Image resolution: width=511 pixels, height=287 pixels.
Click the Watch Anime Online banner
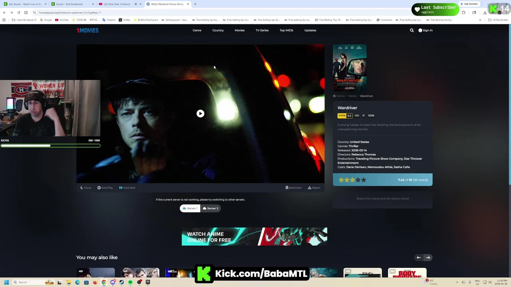point(254,237)
